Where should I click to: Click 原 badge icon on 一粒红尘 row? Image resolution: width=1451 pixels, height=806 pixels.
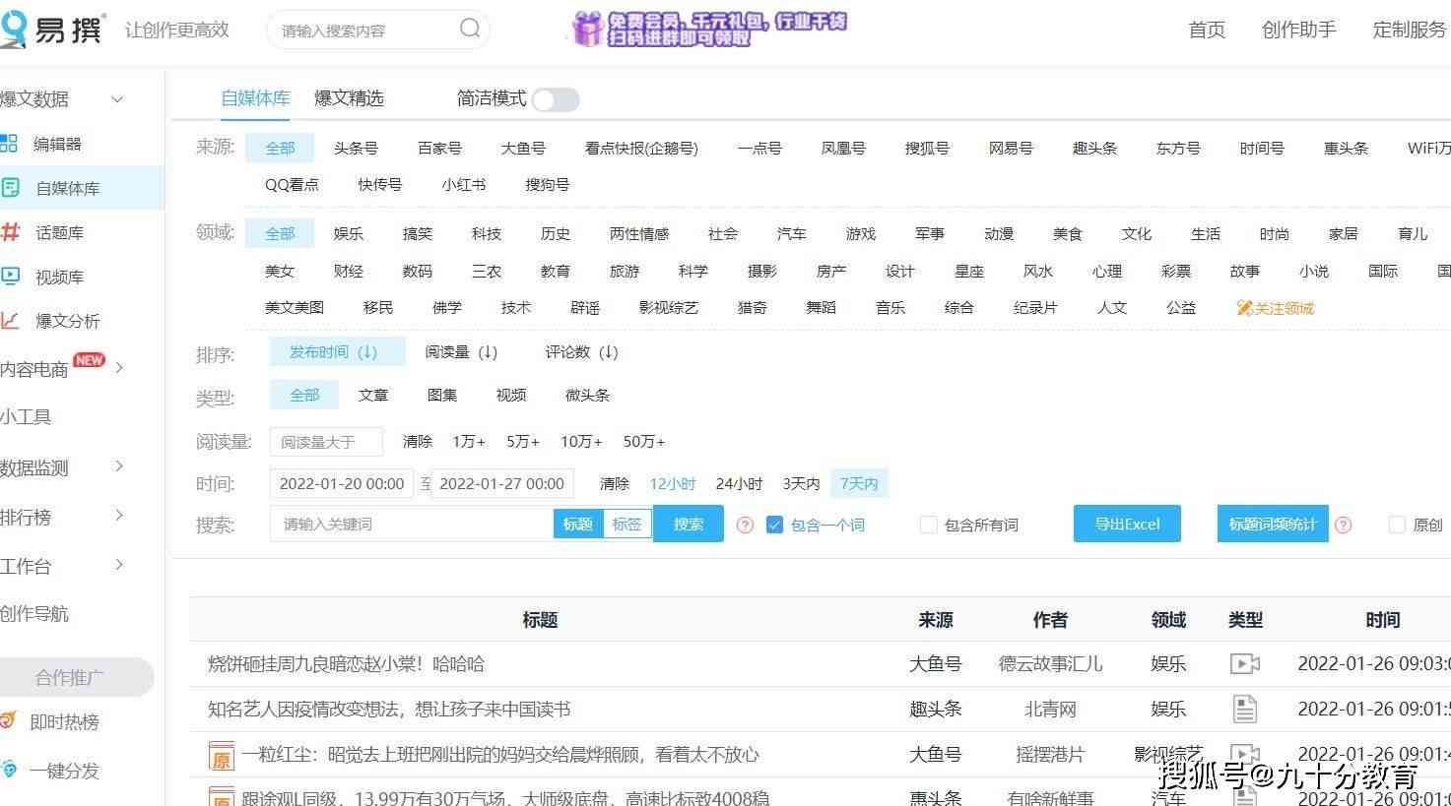tap(222, 756)
